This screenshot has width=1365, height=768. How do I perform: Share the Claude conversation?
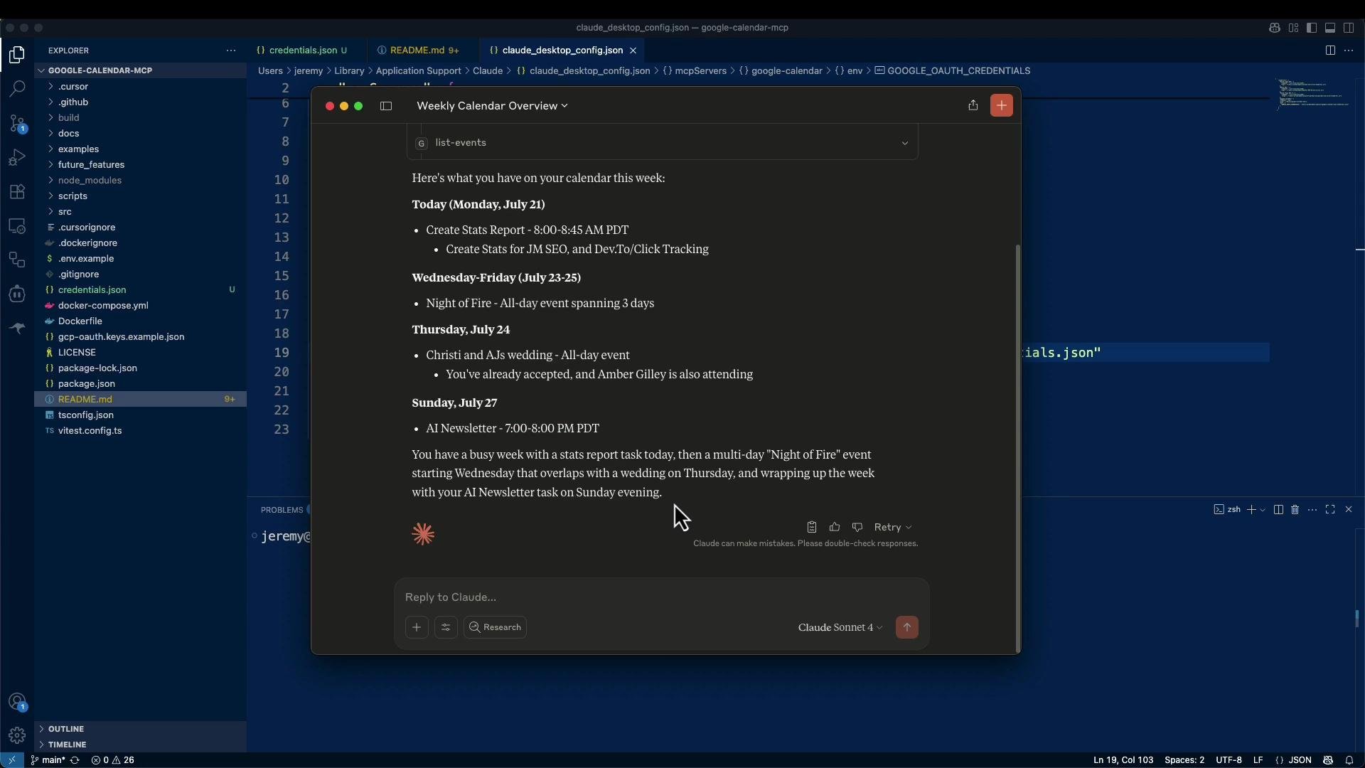[973, 105]
